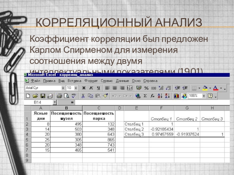Image resolution: width=234 pixels, height=175 pixels.
Task: Click the Sort Ascending icon
Action: click(x=160, y=96)
